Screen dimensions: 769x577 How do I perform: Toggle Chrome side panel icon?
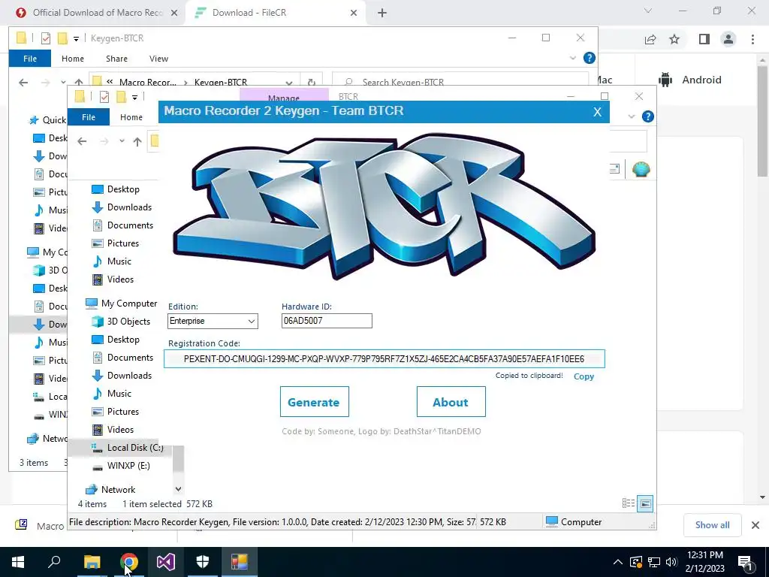coord(704,39)
